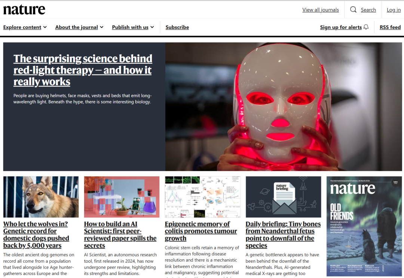Expand the Publish with us chevron
404x278 pixels.
[x=152, y=27]
